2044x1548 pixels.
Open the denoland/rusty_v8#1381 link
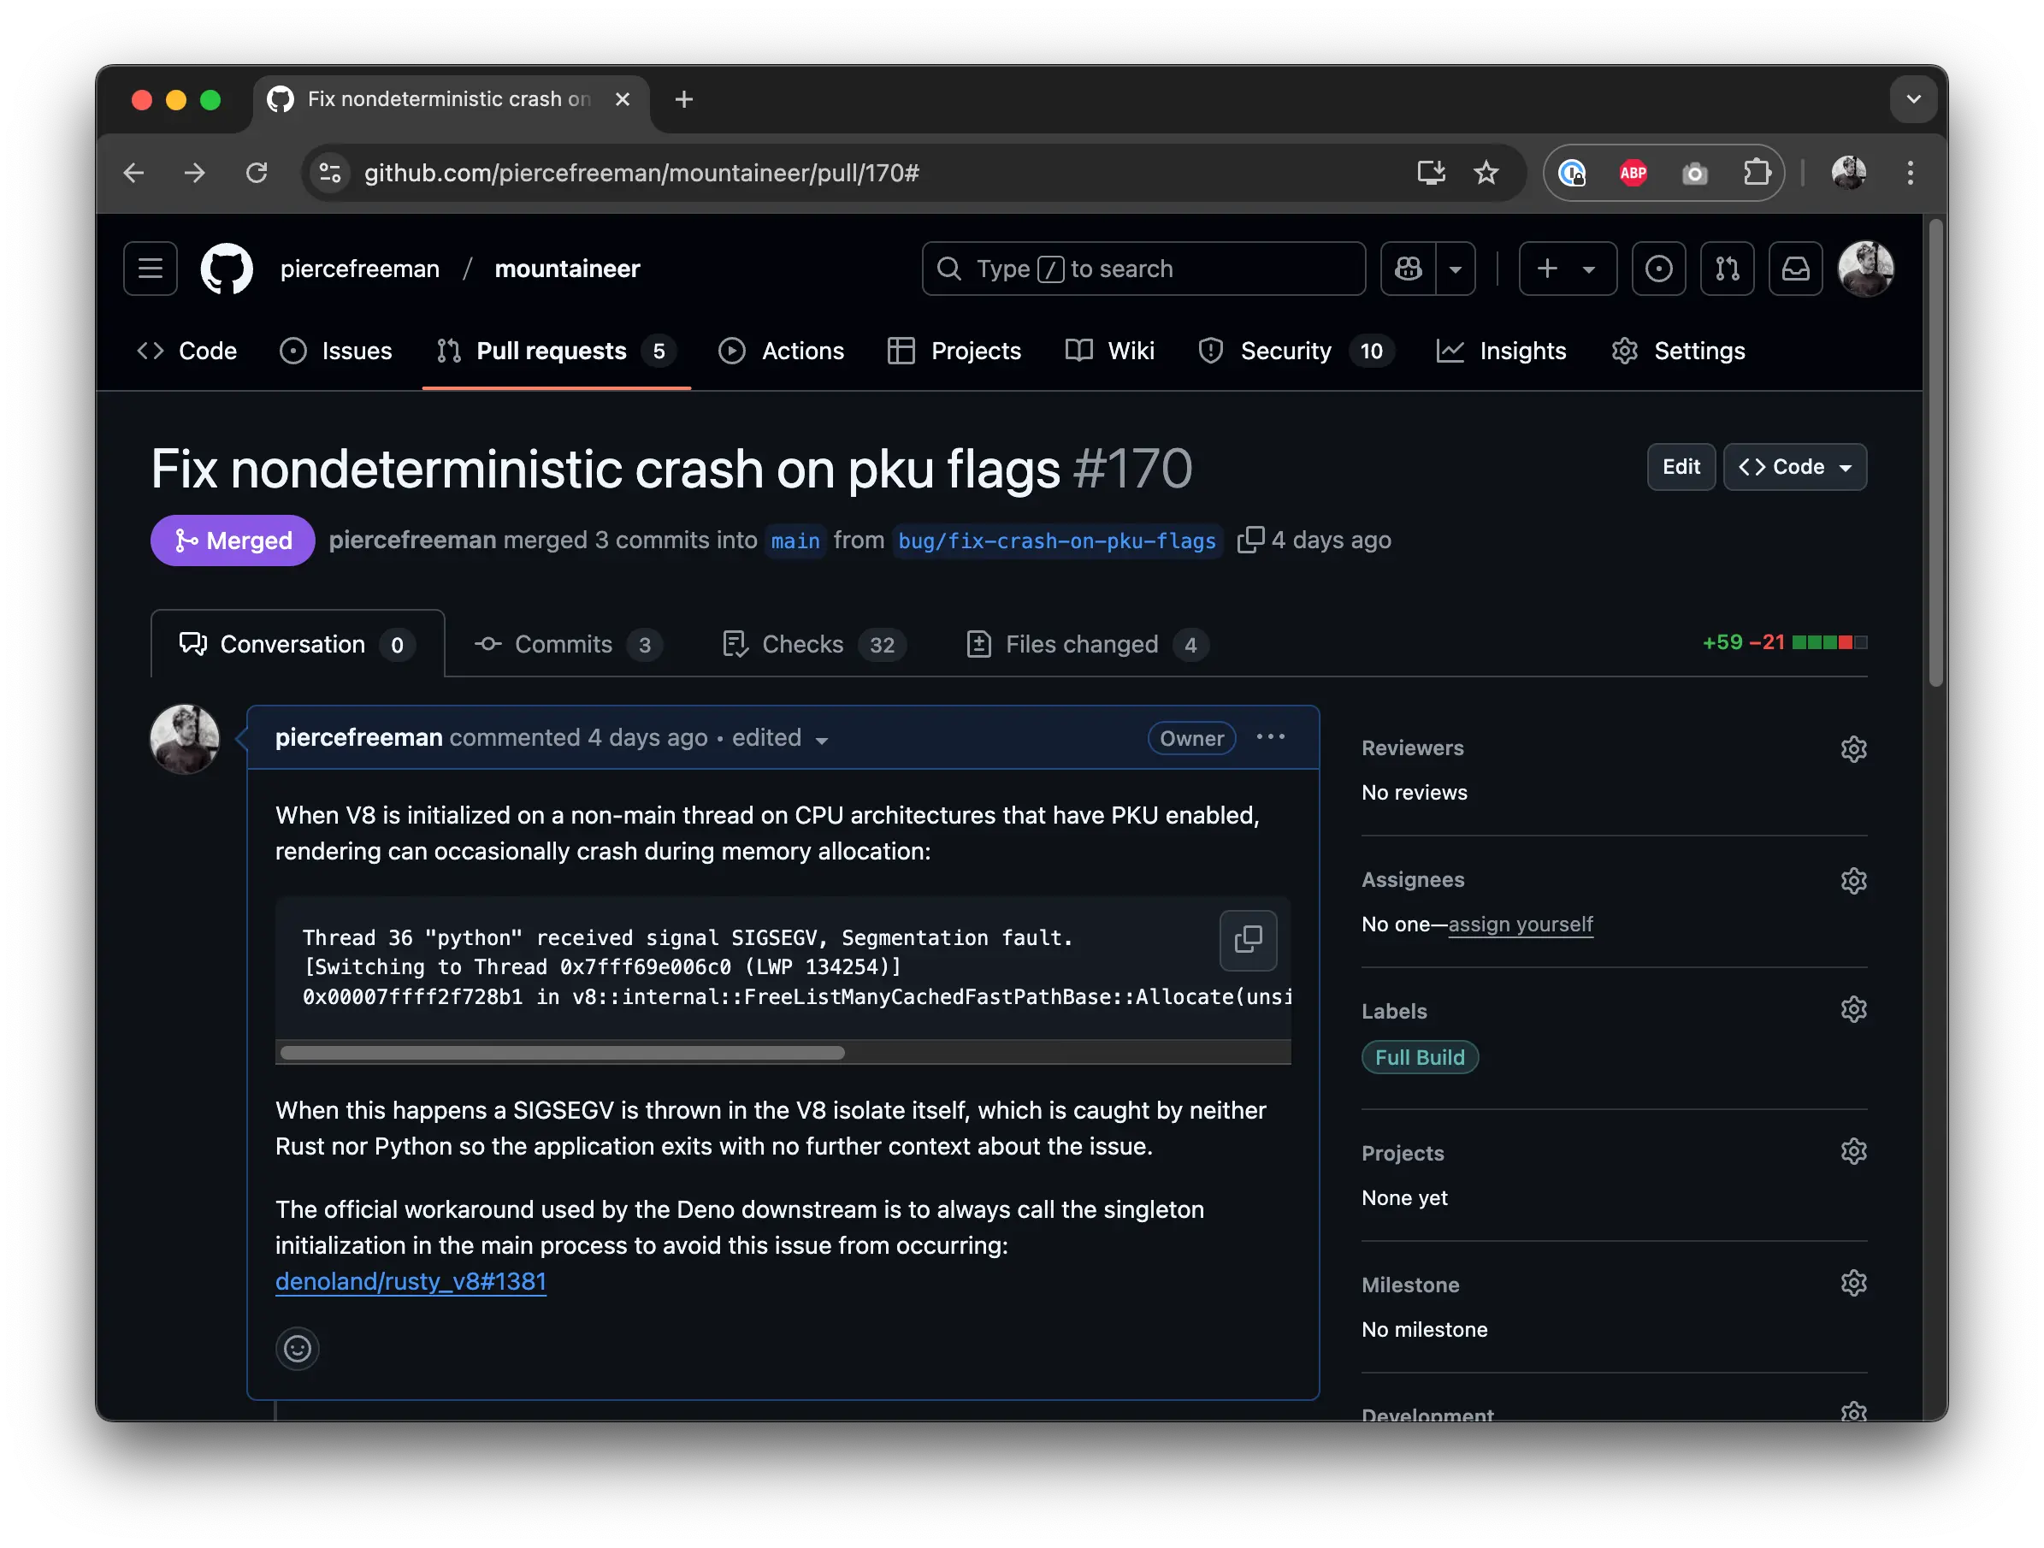click(411, 1281)
